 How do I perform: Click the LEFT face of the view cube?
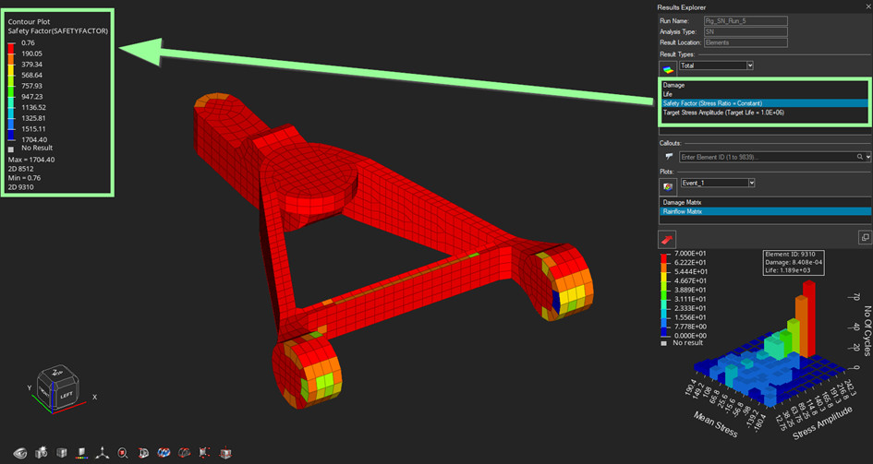[x=65, y=395]
